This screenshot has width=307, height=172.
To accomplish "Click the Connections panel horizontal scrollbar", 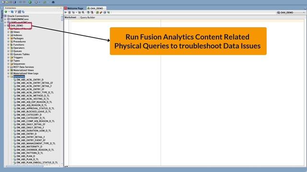I will point(25,166).
